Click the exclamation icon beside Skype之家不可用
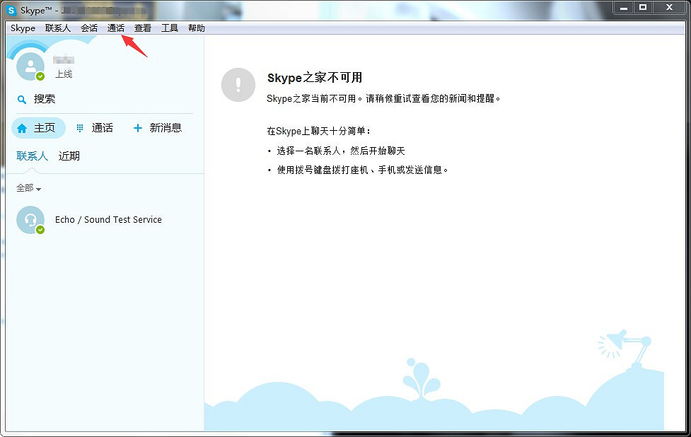Image resolution: width=691 pixels, height=437 pixels. click(238, 85)
